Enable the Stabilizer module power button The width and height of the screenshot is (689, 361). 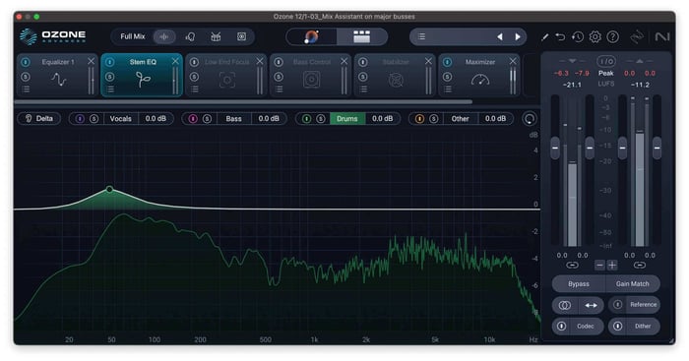click(363, 62)
